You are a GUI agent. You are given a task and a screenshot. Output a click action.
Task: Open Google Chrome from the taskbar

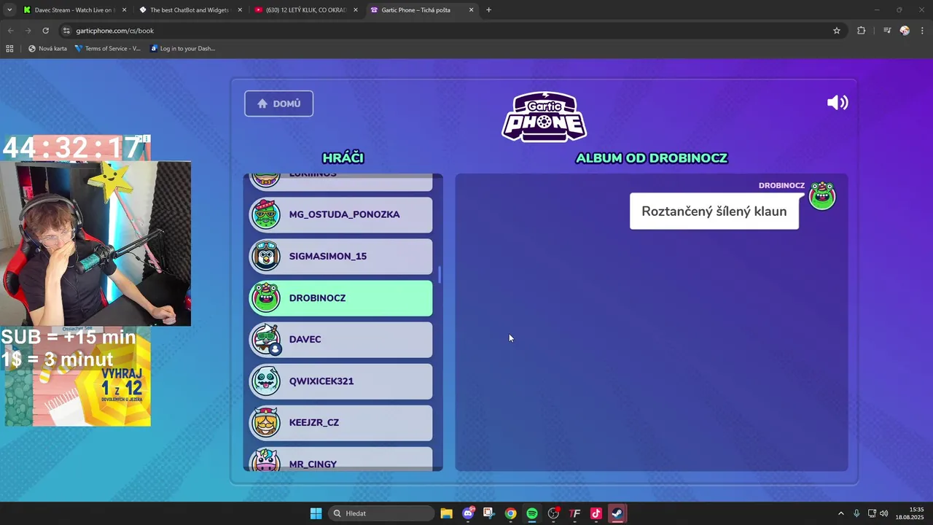(x=511, y=513)
